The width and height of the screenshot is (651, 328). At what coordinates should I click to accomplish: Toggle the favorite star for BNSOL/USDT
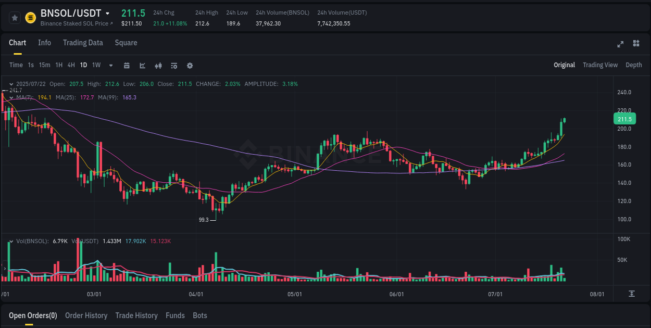(x=15, y=17)
